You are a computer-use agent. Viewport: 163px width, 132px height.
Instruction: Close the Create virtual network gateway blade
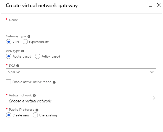click(x=159, y=5)
